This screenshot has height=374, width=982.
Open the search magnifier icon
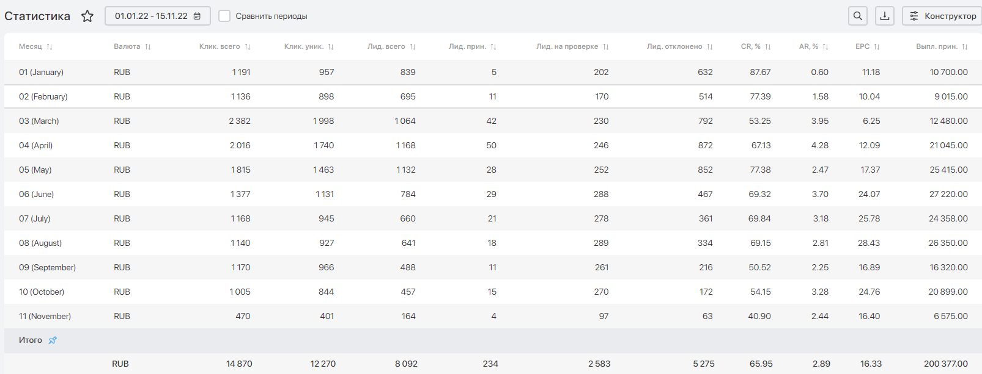pos(858,16)
